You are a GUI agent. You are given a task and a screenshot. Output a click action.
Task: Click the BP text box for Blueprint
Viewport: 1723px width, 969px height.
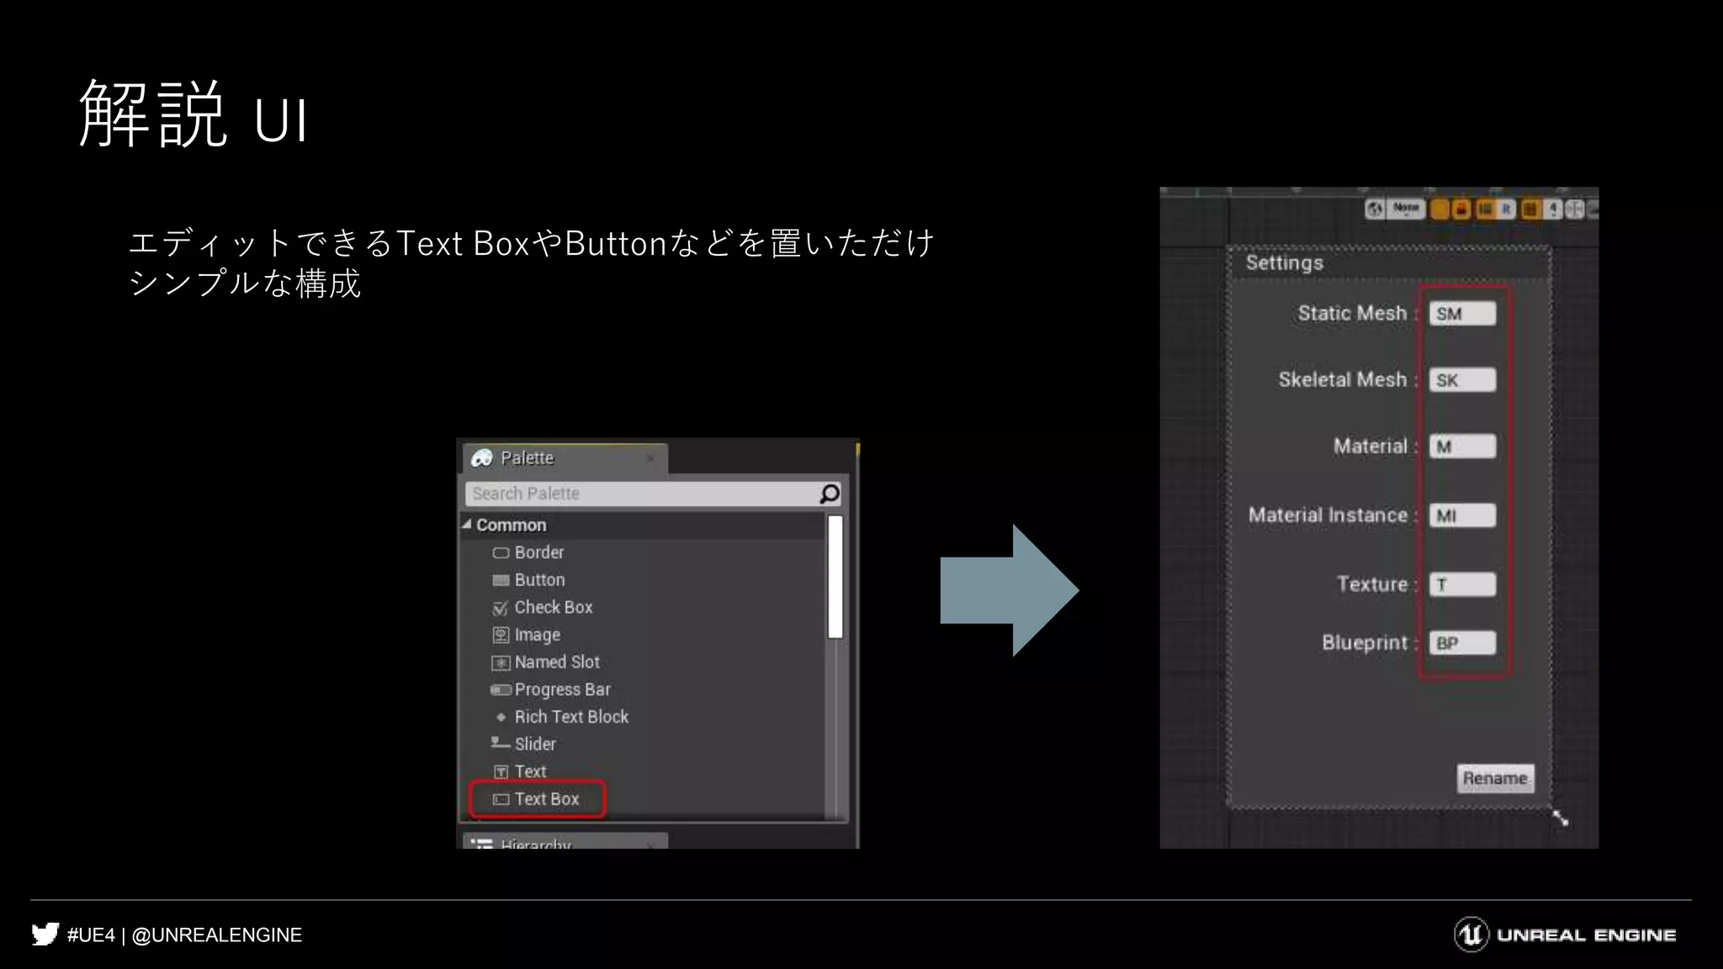(1462, 643)
